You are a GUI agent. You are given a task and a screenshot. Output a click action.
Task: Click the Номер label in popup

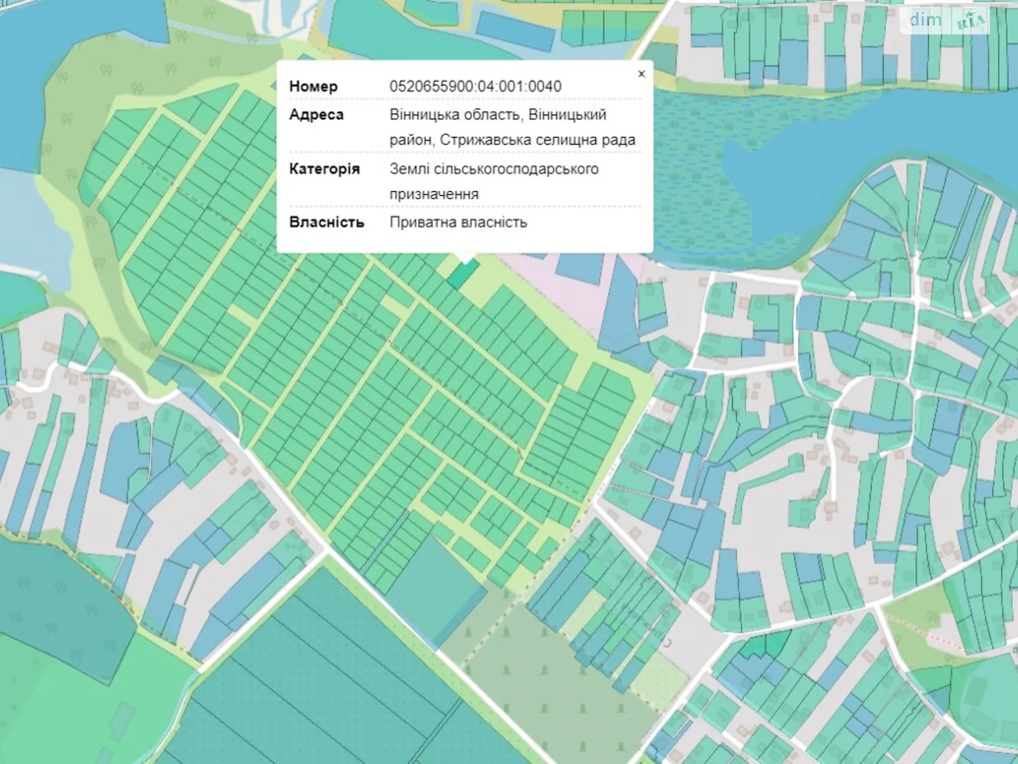(x=313, y=87)
